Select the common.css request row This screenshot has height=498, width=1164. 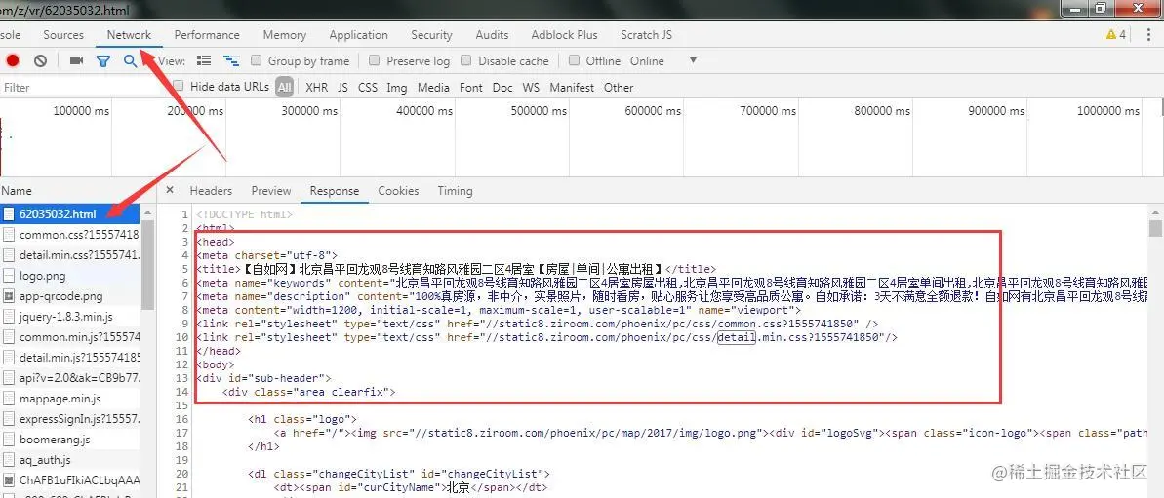(x=70, y=235)
